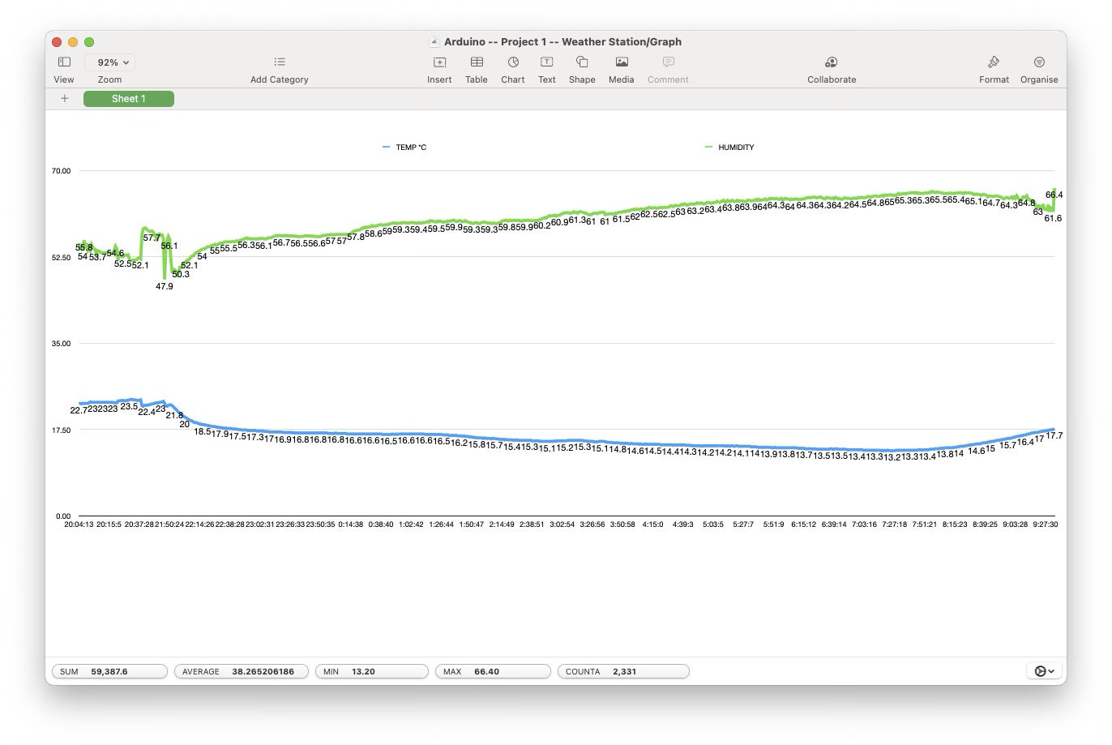Image resolution: width=1112 pixels, height=745 pixels.
Task: Toggle the Organise sidebar panel
Action: [1039, 62]
